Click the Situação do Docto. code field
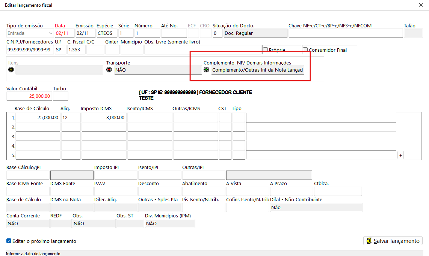429x256 pixels. point(217,33)
